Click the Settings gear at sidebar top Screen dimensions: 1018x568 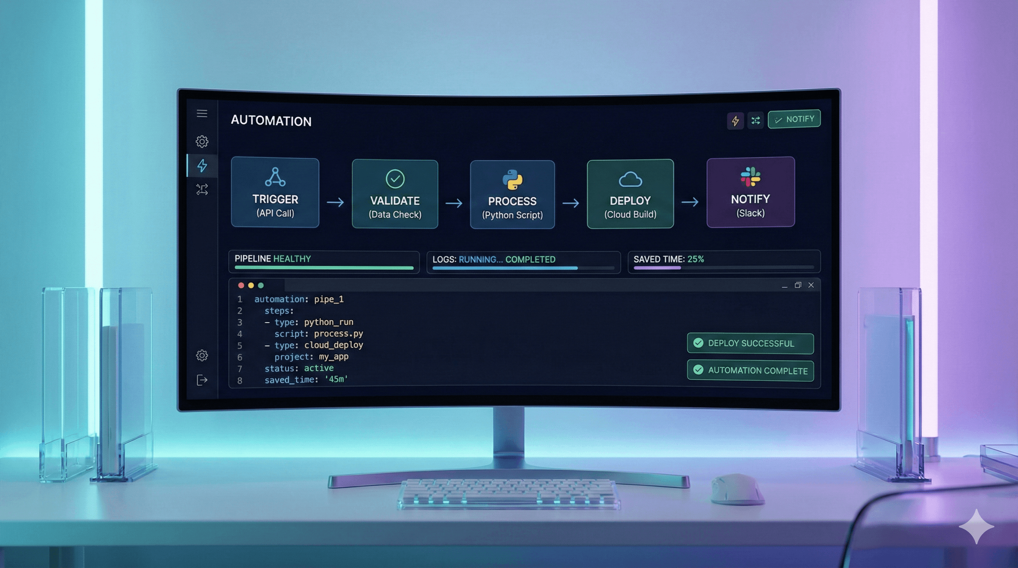[202, 141]
